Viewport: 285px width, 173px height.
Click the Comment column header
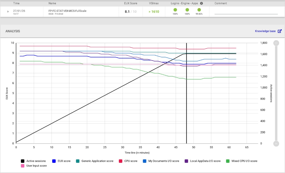tap(221, 3)
